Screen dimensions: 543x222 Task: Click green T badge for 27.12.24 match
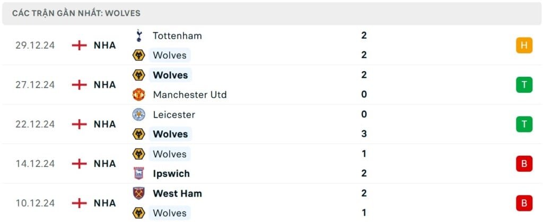tap(524, 85)
